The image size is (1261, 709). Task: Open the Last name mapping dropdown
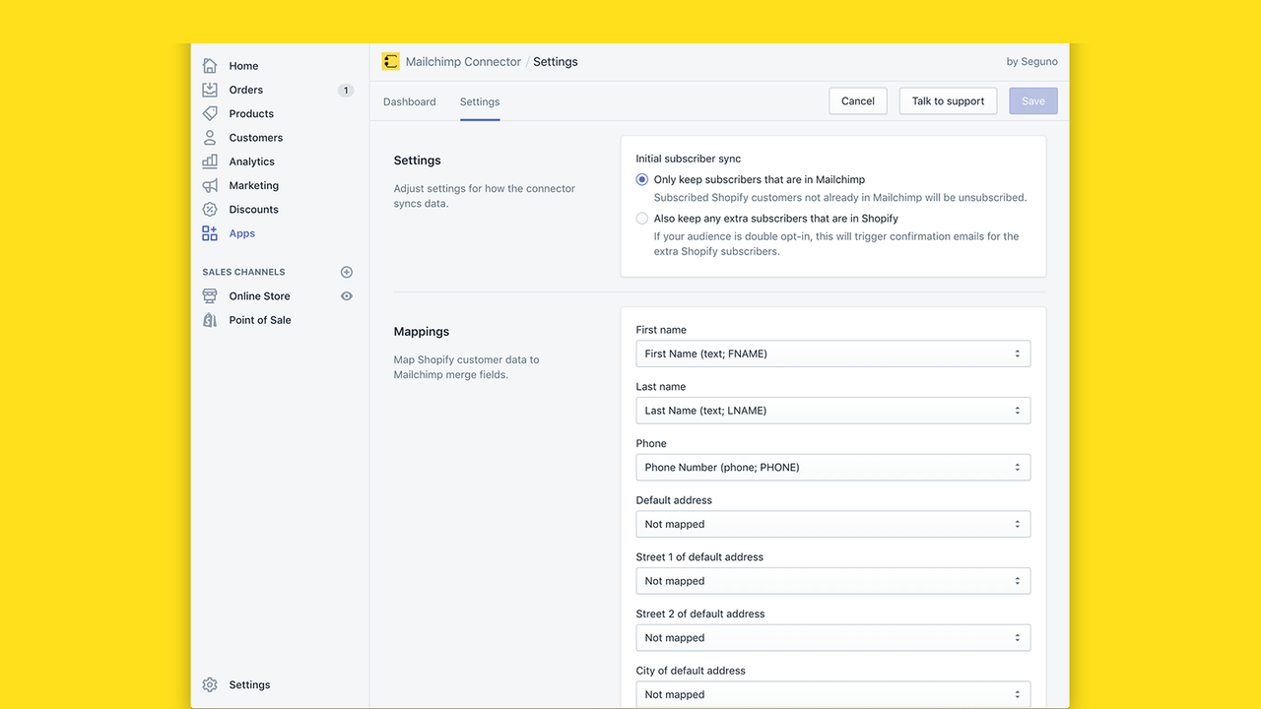click(833, 411)
